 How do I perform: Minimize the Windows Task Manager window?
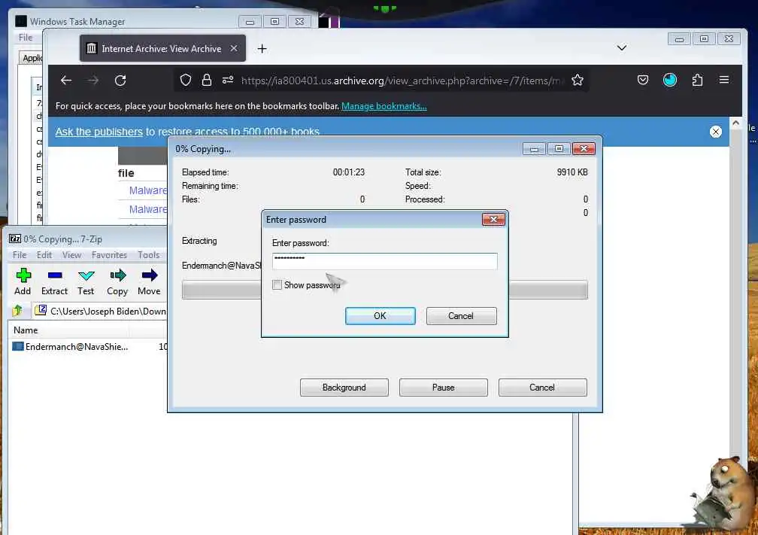(x=250, y=22)
